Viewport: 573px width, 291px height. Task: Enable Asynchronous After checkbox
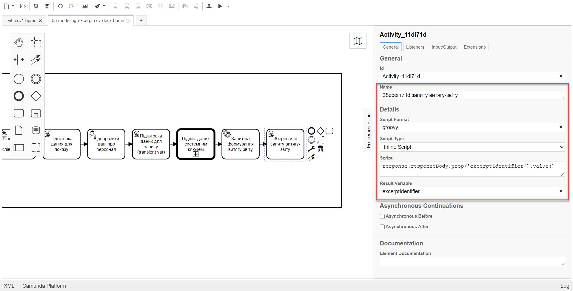[382, 227]
